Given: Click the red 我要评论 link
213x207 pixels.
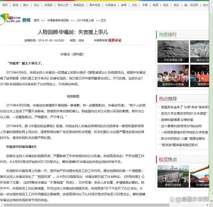Looking at the screenshot, I should (115, 40).
